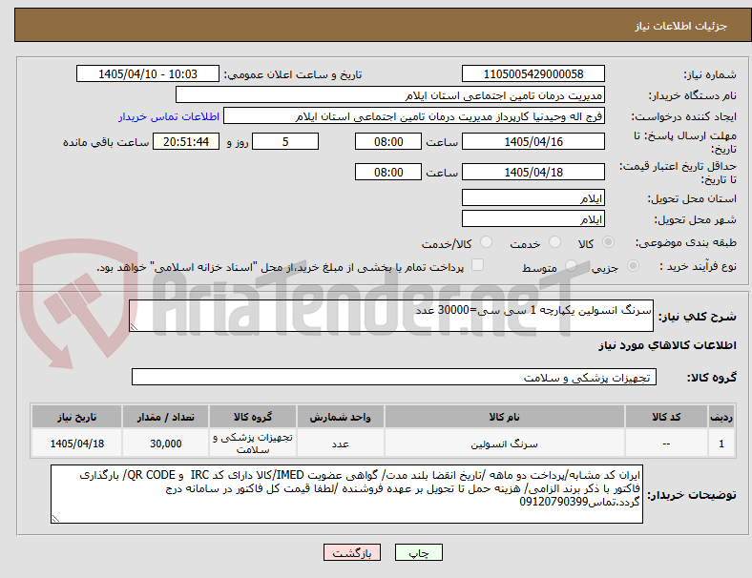Click the remaining time 20:51:44 field

186,141
